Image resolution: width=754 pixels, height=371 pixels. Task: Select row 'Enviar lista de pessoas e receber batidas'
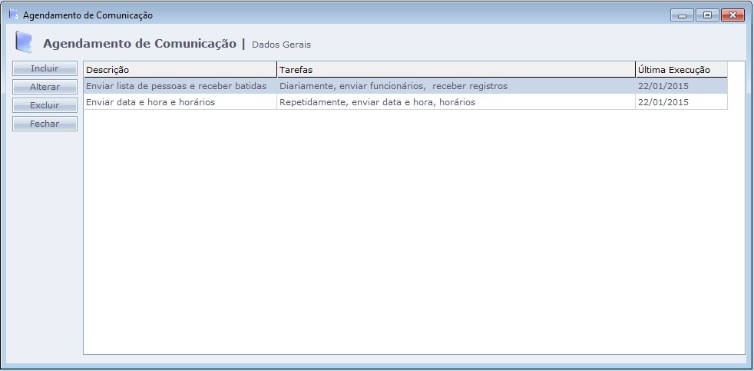(x=176, y=86)
